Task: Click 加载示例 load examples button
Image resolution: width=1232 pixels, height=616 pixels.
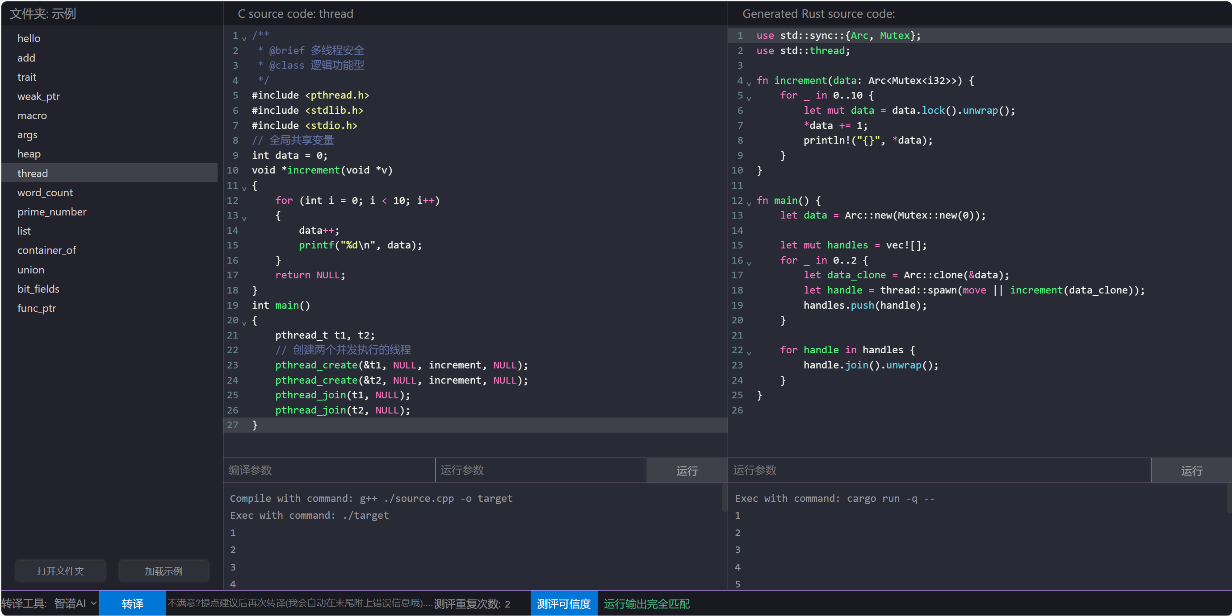Action: pyautogui.click(x=163, y=571)
